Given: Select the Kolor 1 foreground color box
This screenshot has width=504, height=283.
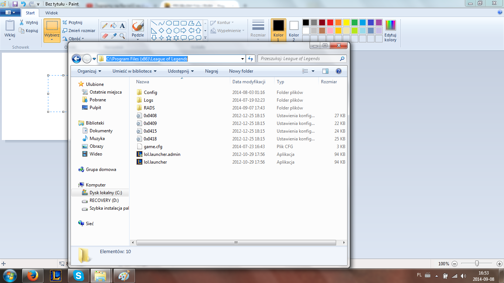Looking at the screenshot, I should click(x=279, y=30).
